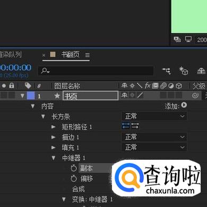Click the monitor icon below the preview
Viewport: 207px width, 207px height.
coord(188,39)
